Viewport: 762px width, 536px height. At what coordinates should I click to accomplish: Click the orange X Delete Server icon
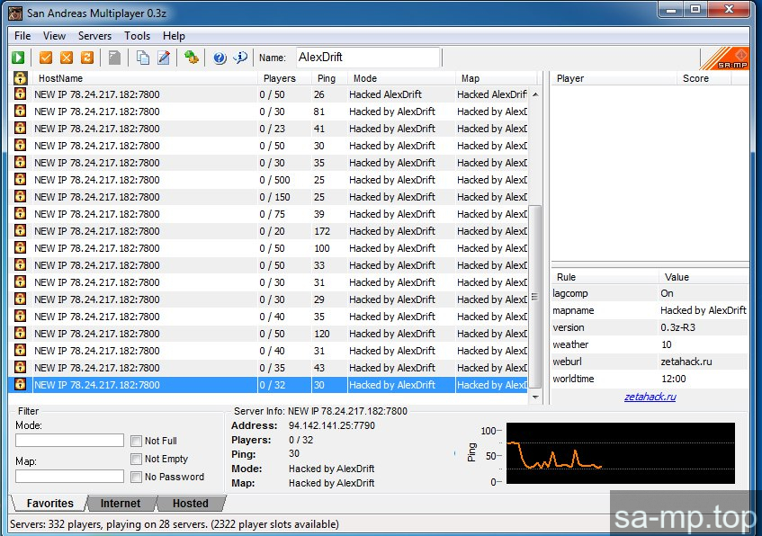[67, 58]
